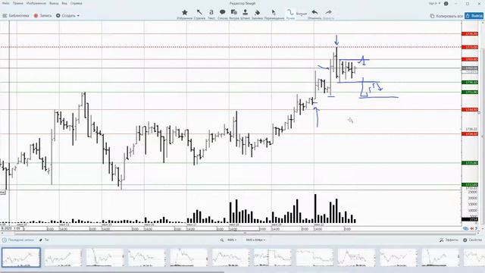485x273 pixels.
Task: Open the ninth thumbnail in the tray
Action: [x=356, y=258]
